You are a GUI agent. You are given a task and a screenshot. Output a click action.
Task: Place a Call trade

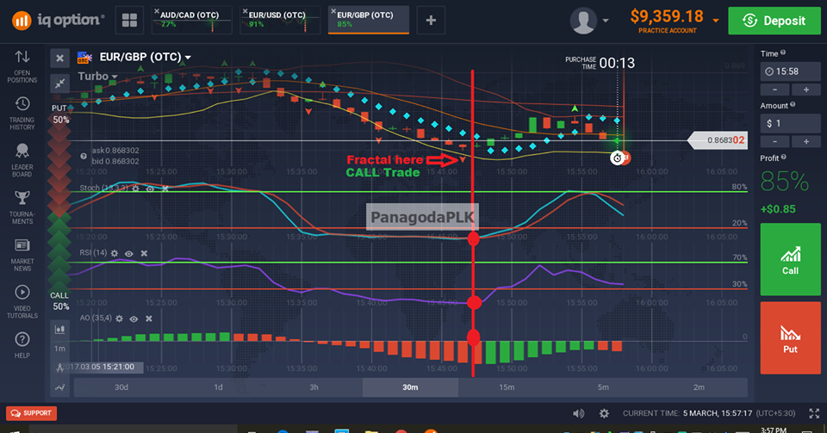pos(790,259)
